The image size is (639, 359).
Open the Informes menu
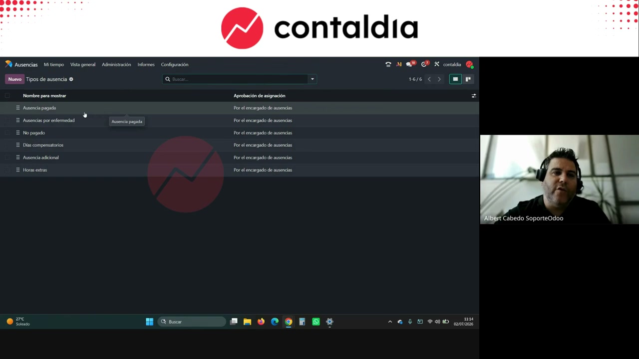pyautogui.click(x=146, y=64)
